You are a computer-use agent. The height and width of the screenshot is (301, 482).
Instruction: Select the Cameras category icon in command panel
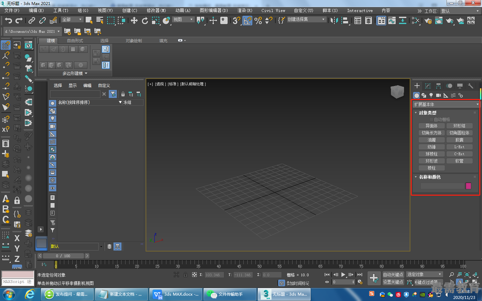click(x=438, y=95)
